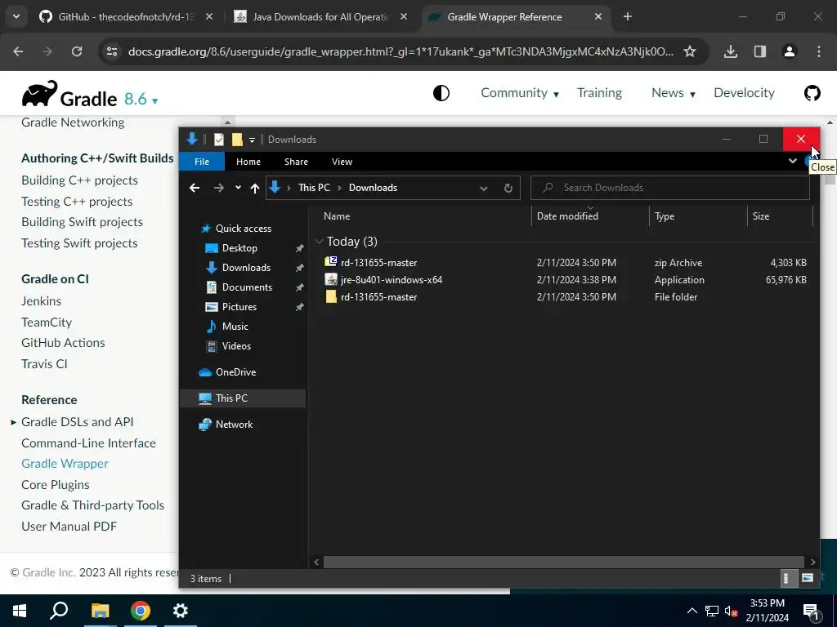Screen dimensions: 837x627
Task: Expand the Community menu
Action: (x=519, y=93)
